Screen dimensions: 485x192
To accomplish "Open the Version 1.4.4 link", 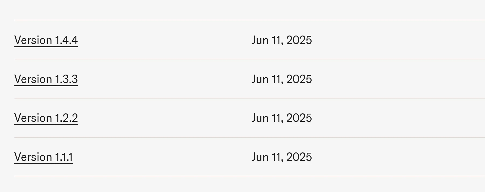I will [46, 40].
